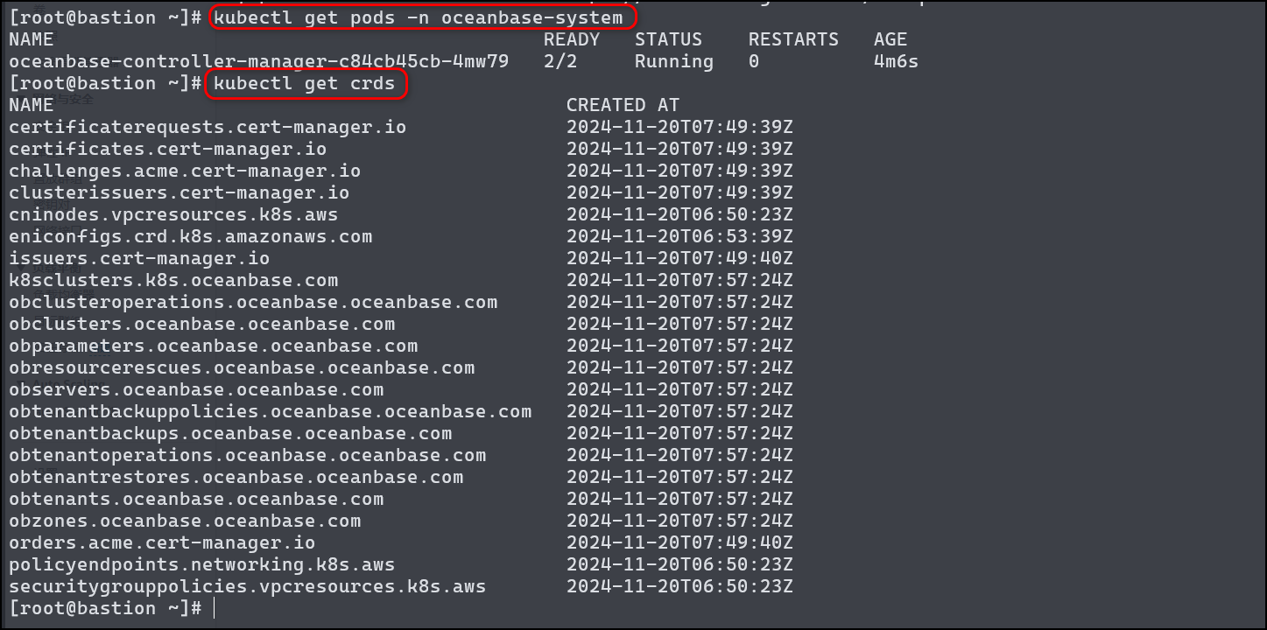Click creation timestamp of the k8sclusters row
Viewport: 1267px width, 630px height.
pyautogui.click(x=679, y=280)
